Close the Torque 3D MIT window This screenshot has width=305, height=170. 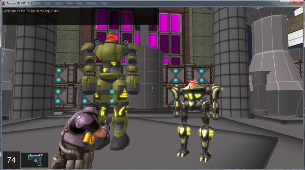[298, 3]
